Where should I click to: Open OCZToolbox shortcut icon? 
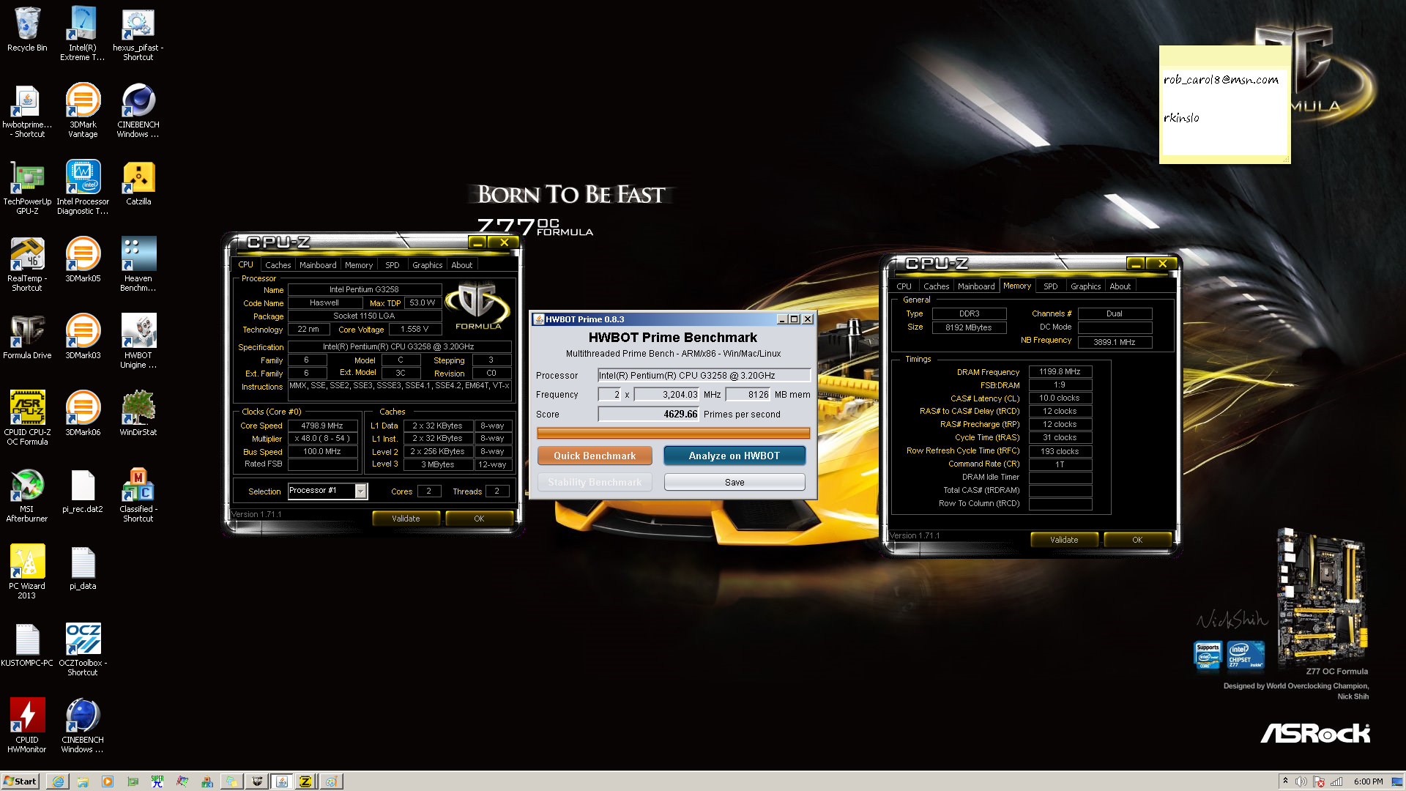(x=83, y=649)
